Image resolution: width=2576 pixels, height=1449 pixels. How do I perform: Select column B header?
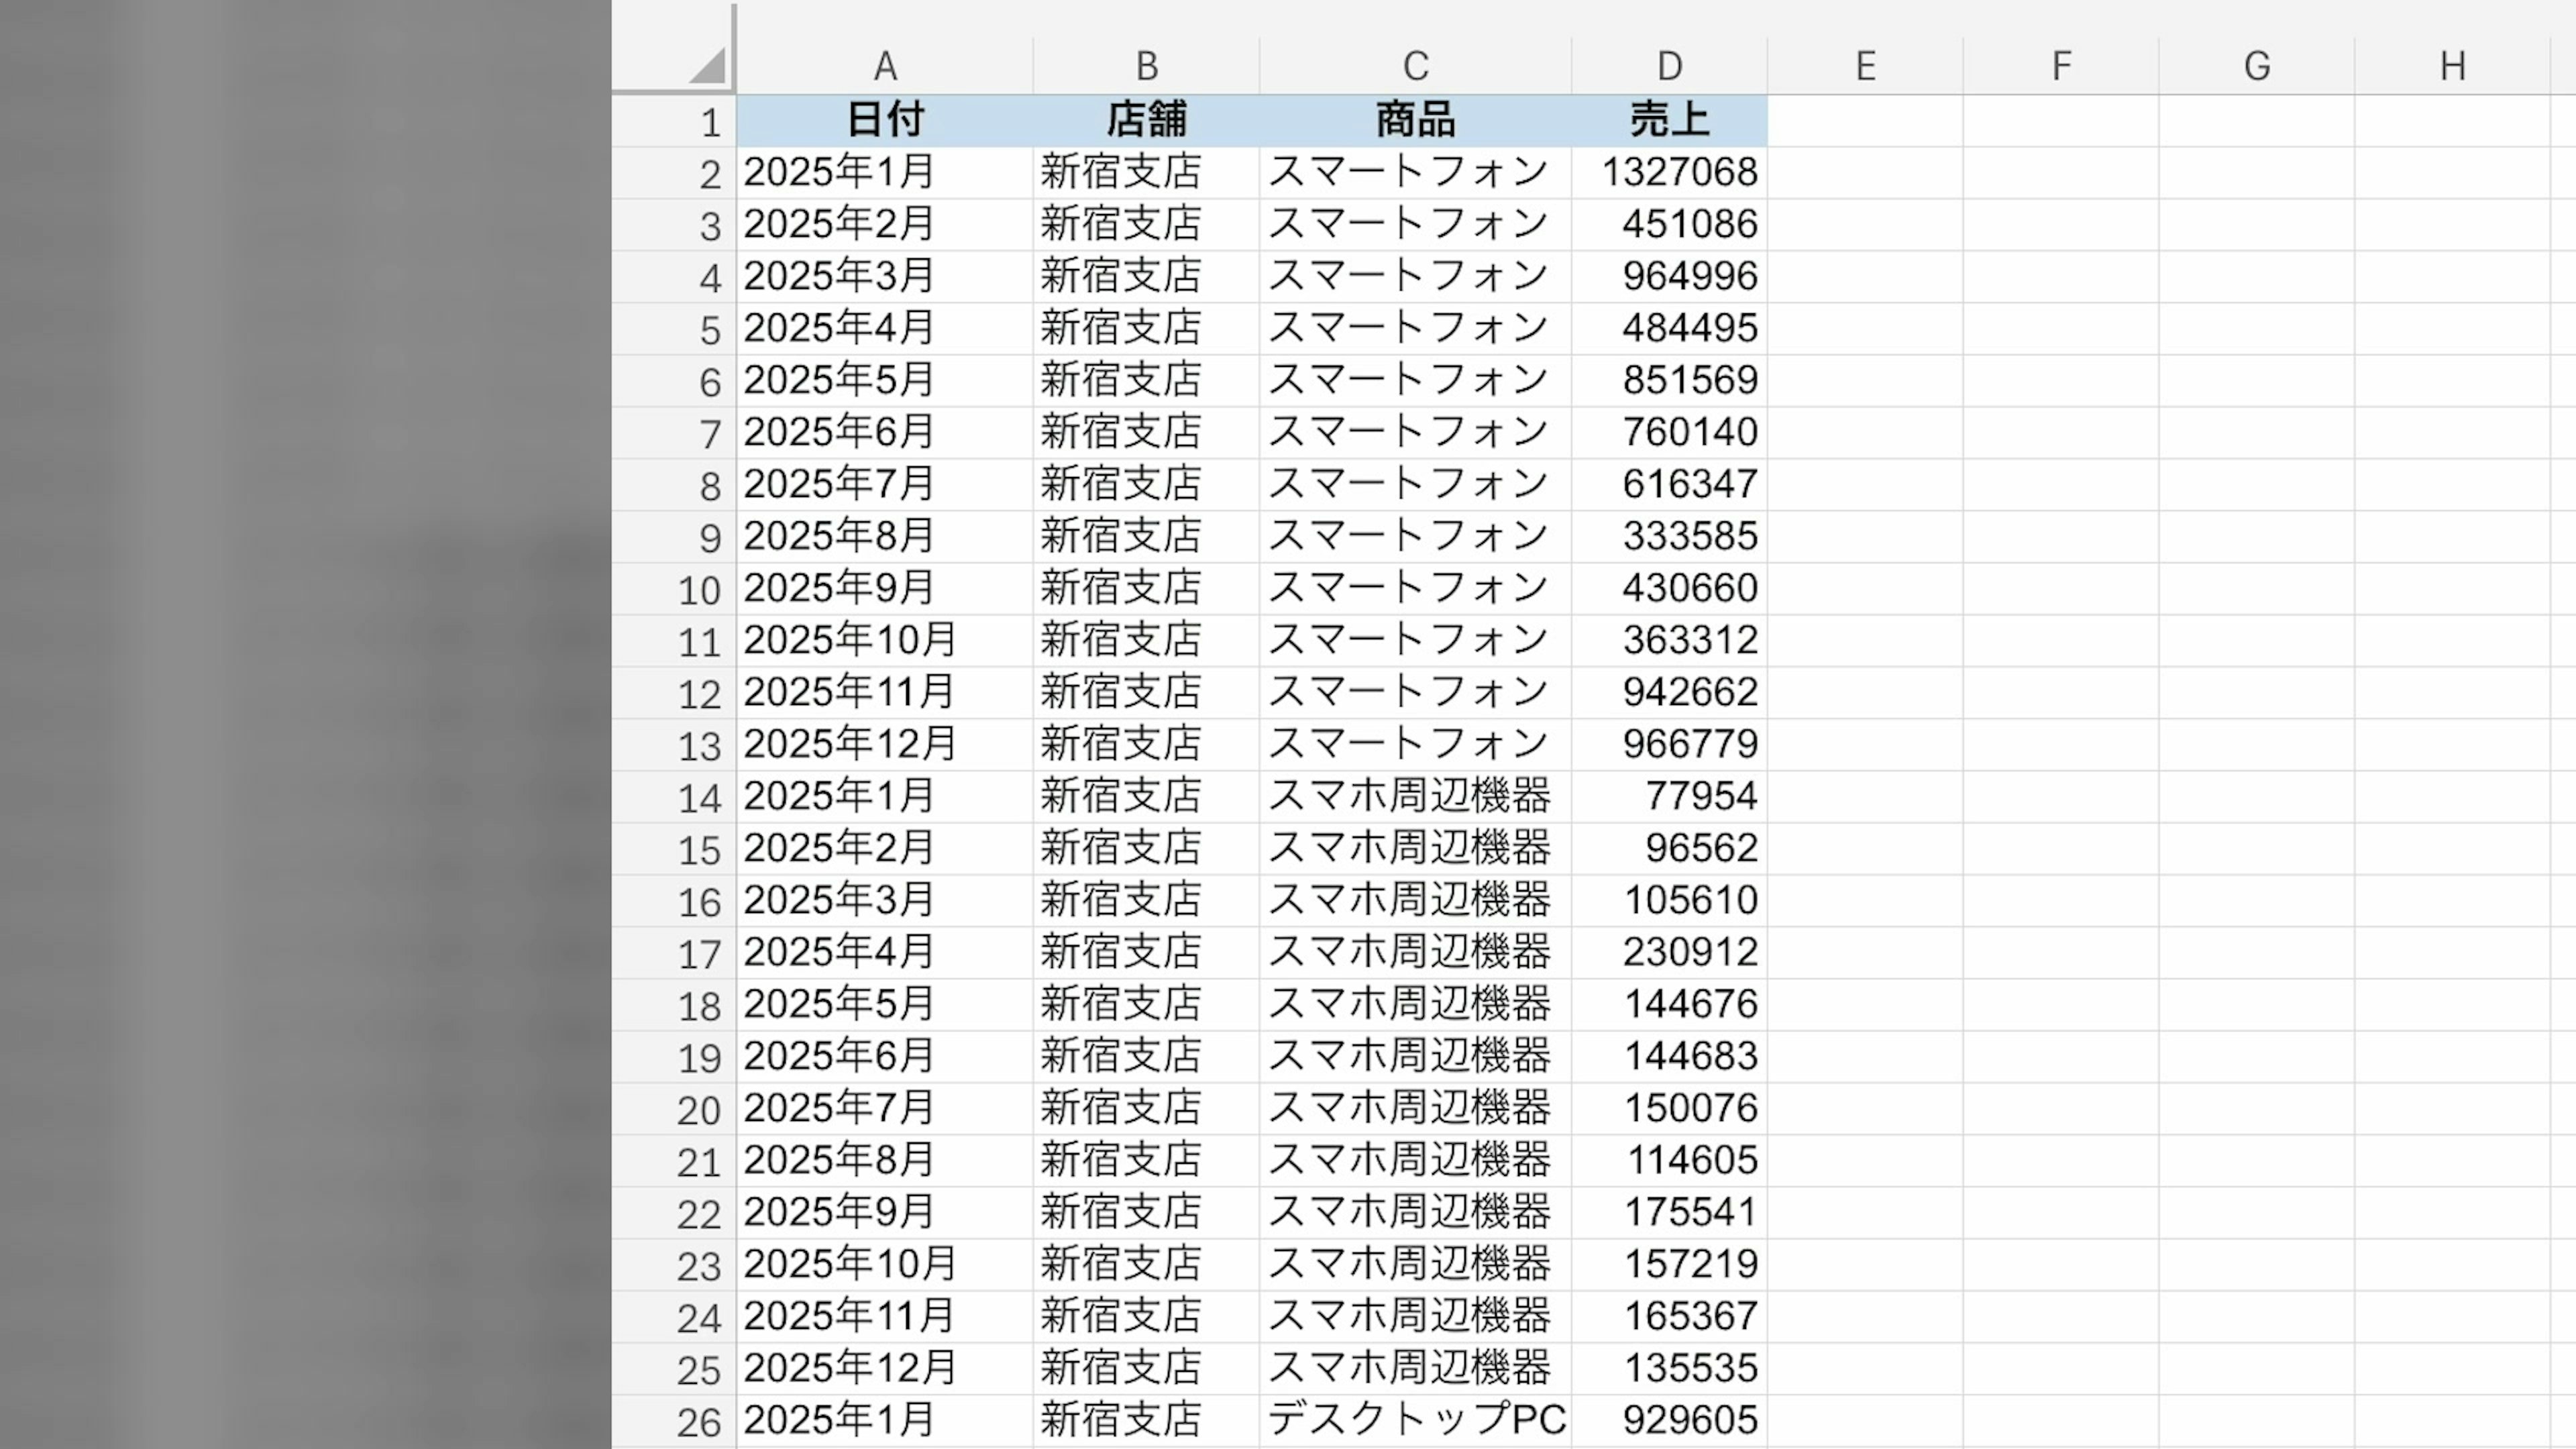tap(1146, 66)
